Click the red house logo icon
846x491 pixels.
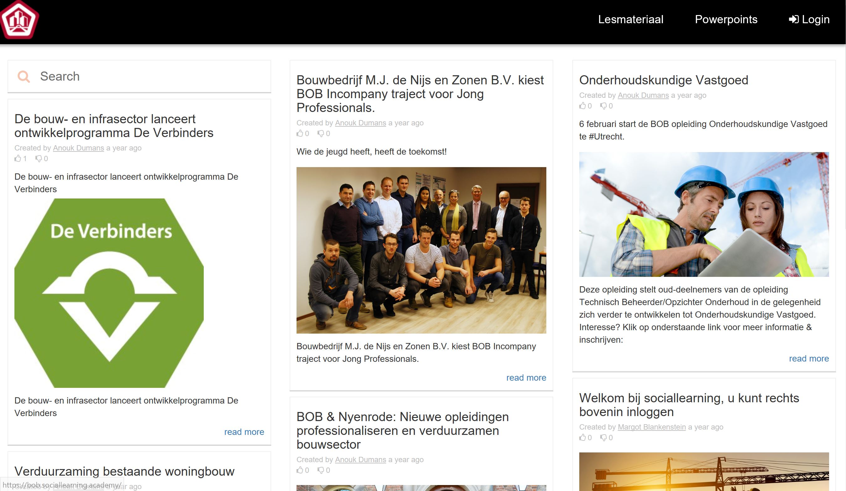tap(19, 19)
